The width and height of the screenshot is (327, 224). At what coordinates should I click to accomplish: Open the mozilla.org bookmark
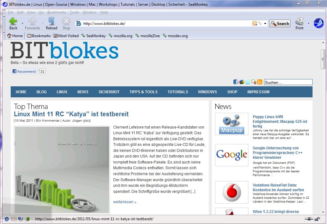pos(120,36)
